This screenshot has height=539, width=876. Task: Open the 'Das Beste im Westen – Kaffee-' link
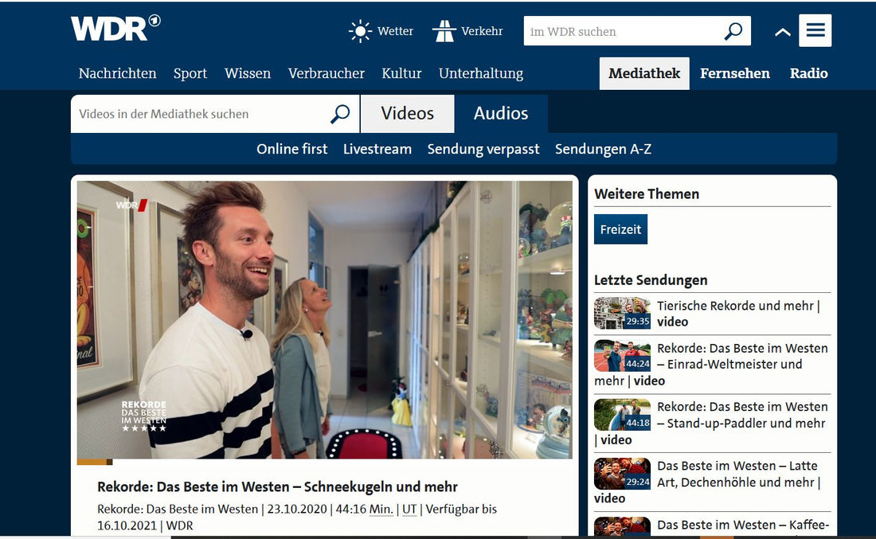743,525
